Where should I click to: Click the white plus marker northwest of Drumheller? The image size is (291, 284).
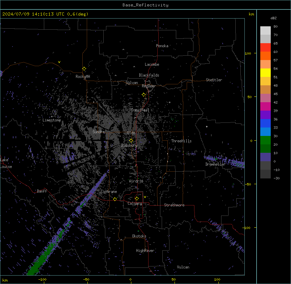point(207,126)
